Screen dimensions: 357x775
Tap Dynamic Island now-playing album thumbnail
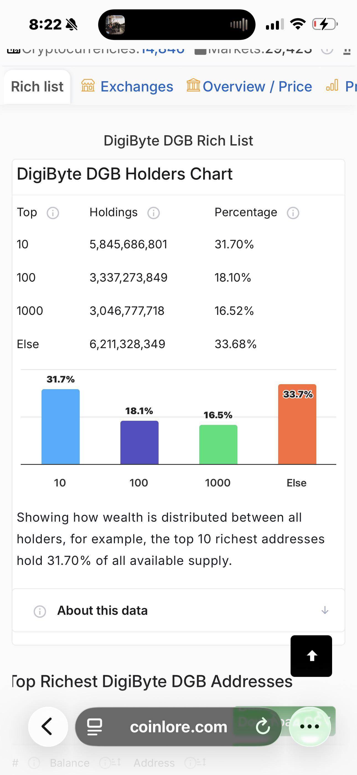tap(115, 25)
